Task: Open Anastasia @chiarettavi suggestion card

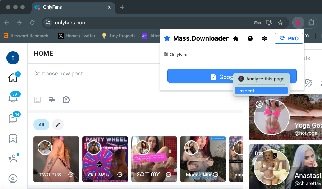Action: coord(285,167)
